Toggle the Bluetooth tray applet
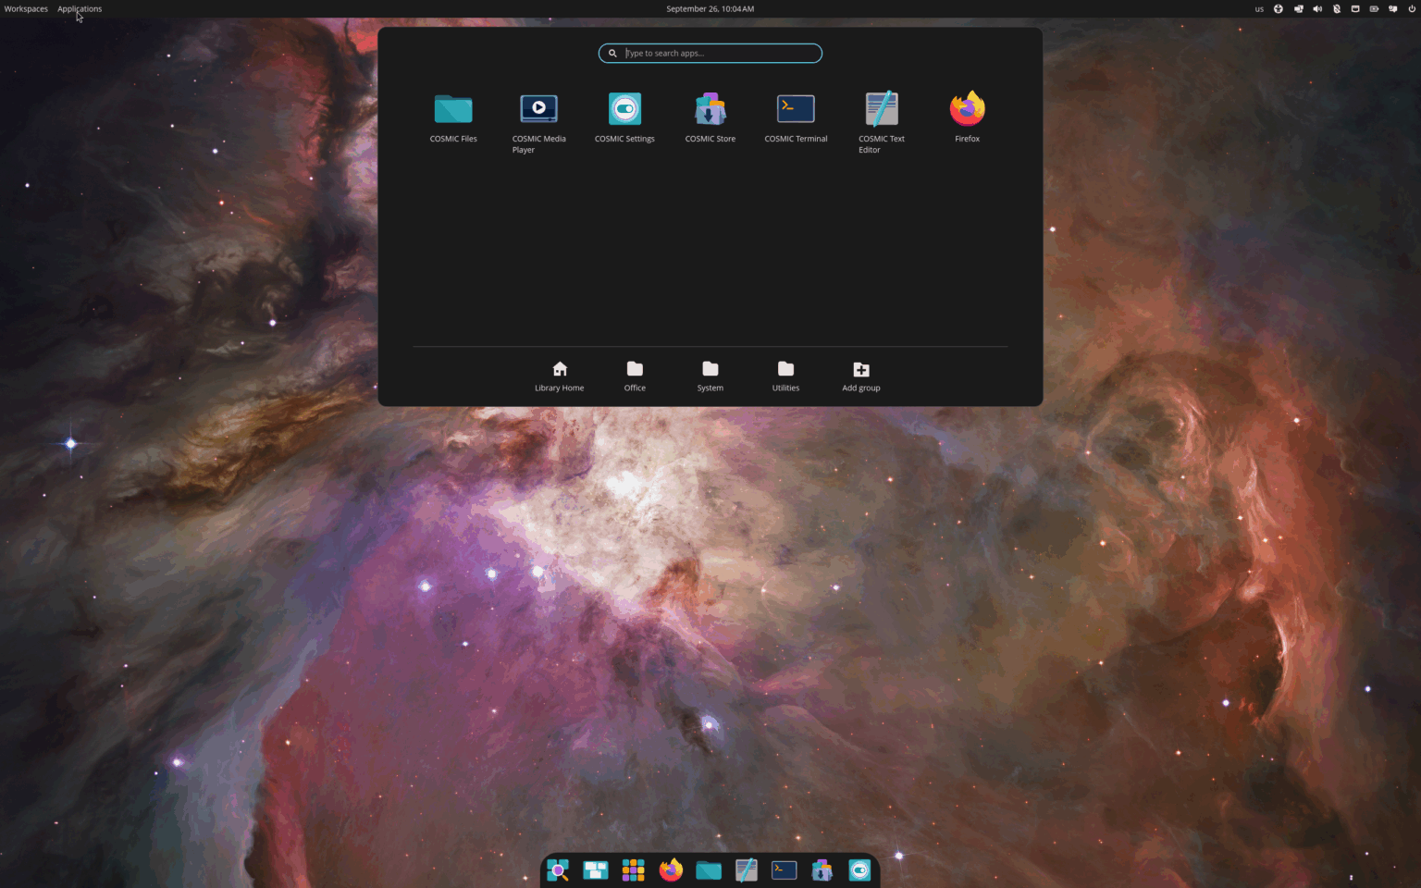 (1337, 8)
